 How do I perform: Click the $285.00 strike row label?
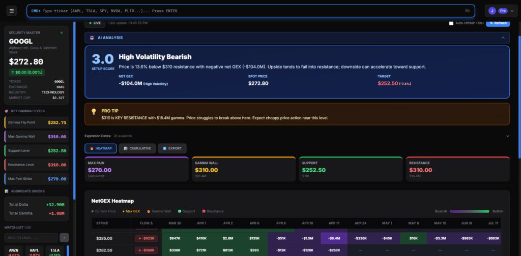click(104, 238)
